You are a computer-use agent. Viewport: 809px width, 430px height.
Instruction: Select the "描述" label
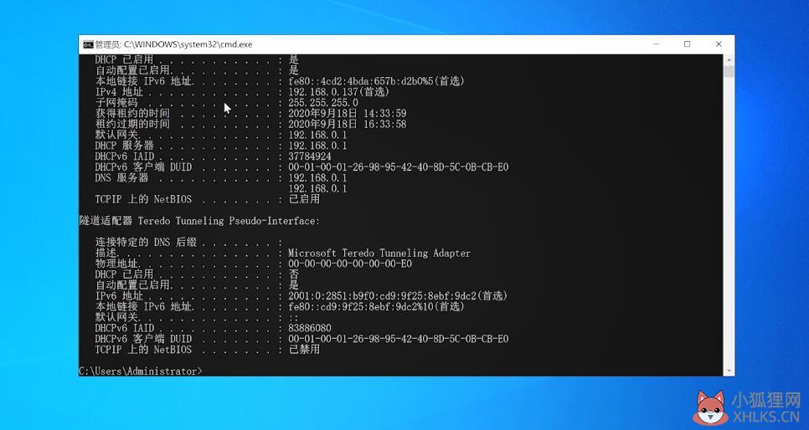click(x=106, y=253)
